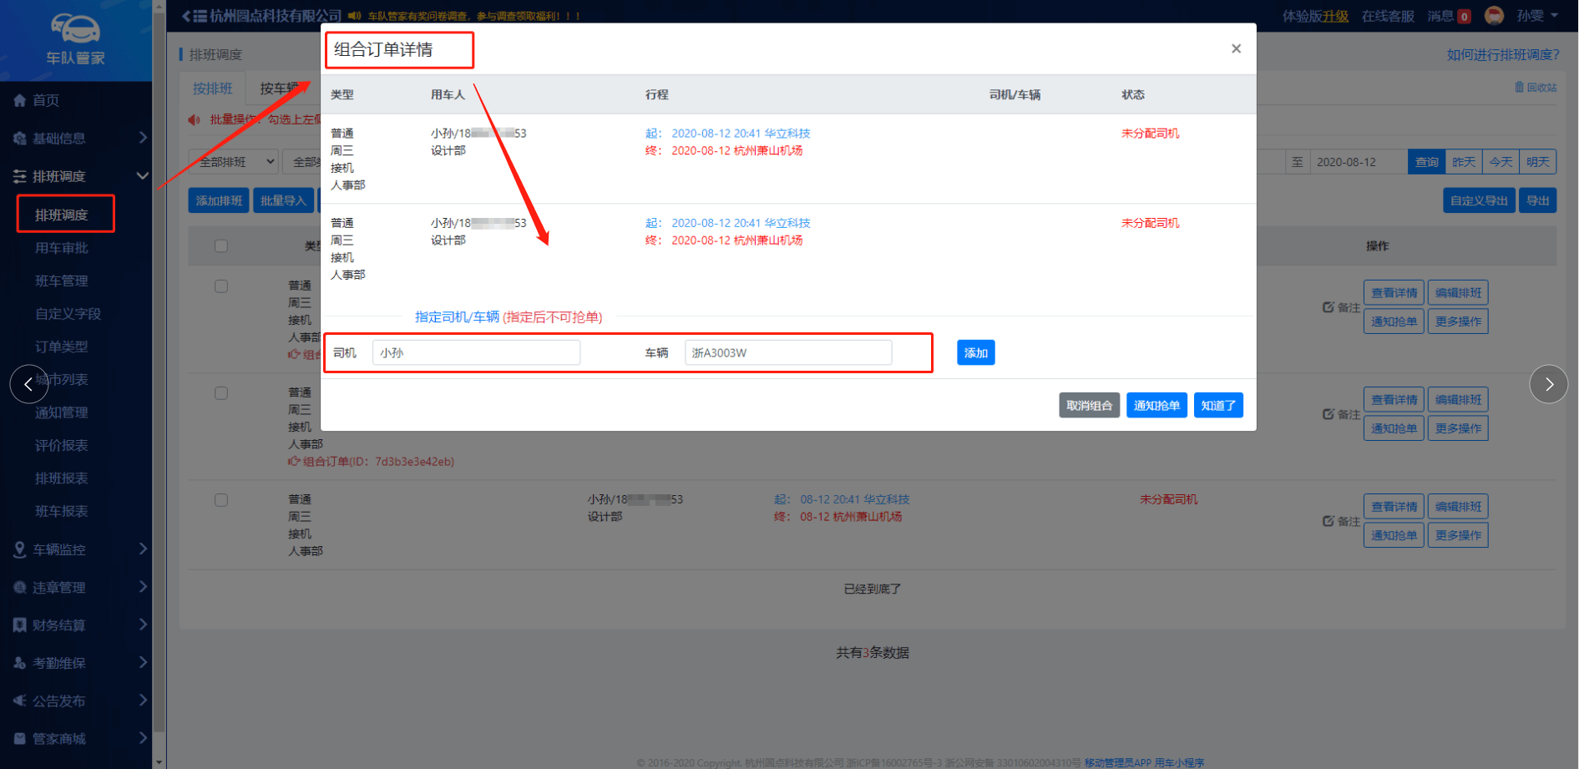
Task: Tick the select-all header checkbox
Action: [x=221, y=246]
